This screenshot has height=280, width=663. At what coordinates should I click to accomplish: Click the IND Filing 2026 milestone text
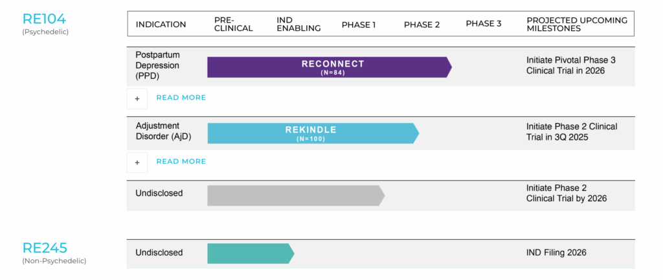point(556,253)
